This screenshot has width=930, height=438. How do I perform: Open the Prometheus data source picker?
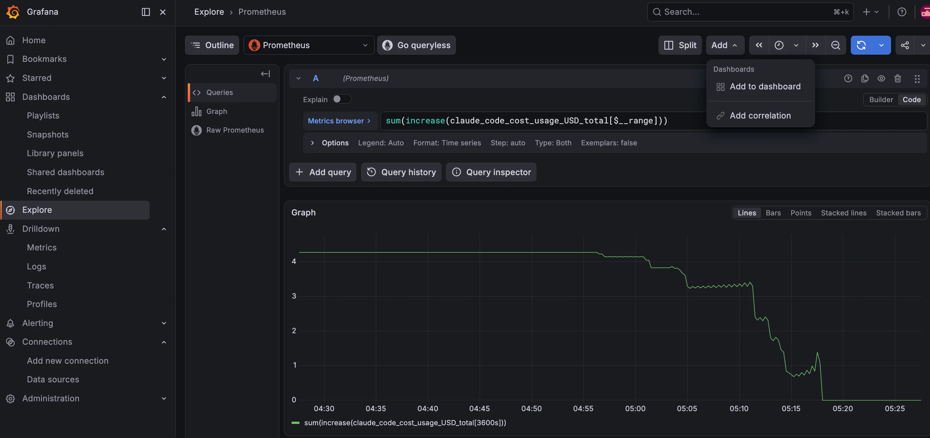309,45
